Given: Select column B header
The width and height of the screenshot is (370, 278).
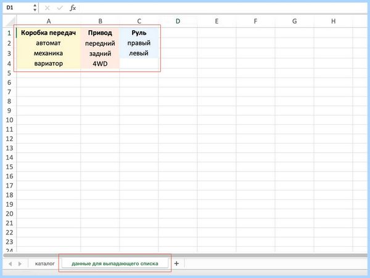Looking at the screenshot, I should (x=100, y=21).
